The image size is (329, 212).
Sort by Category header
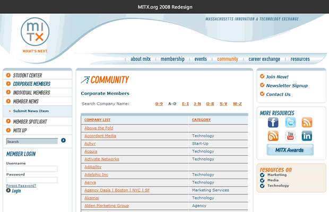[x=201, y=120]
